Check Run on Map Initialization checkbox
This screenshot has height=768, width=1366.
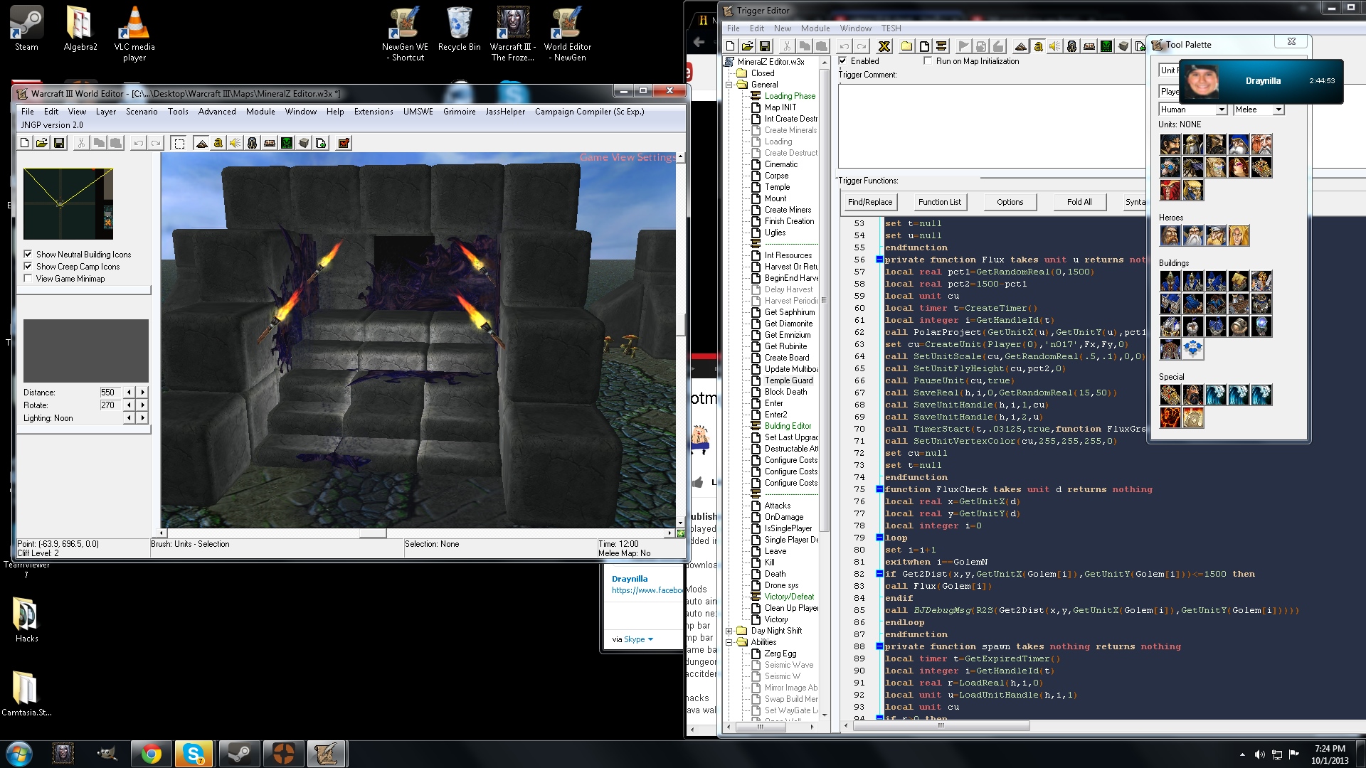coord(927,61)
